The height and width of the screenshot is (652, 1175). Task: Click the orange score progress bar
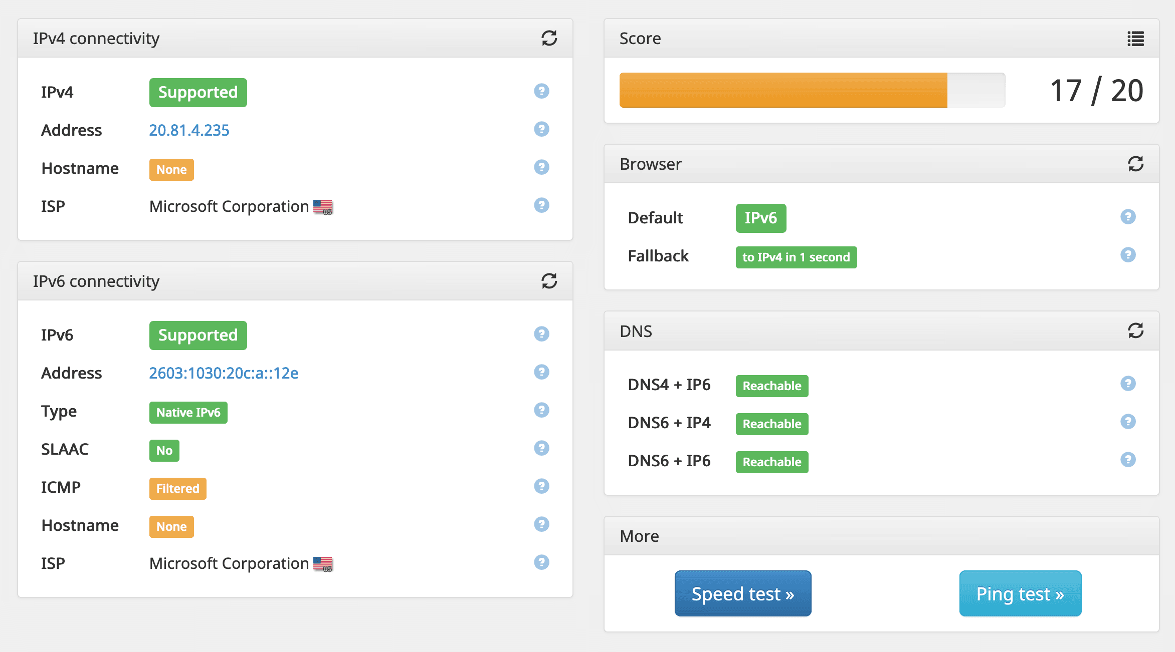(783, 90)
